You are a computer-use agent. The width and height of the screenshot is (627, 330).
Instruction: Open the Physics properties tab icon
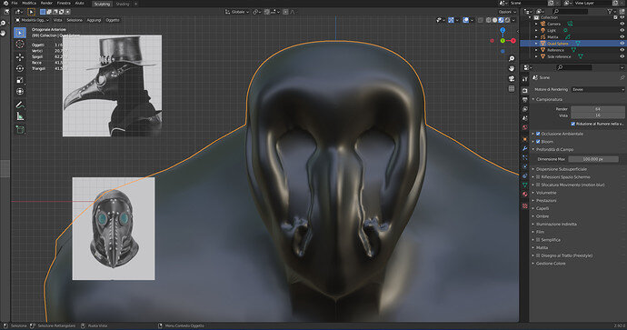(x=524, y=166)
